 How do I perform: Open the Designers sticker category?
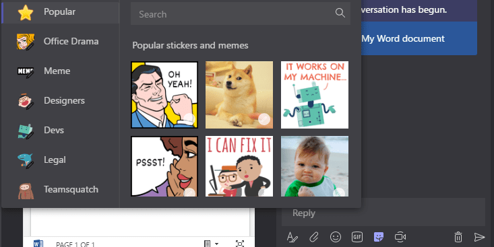(x=60, y=101)
